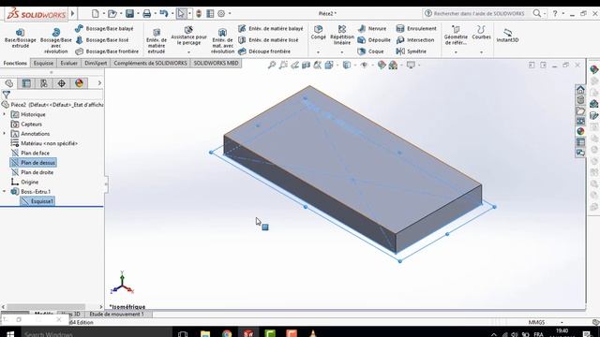Select Matériau <non spécifié> item
This screenshot has height=337, width=600.
tap(44, 143)
